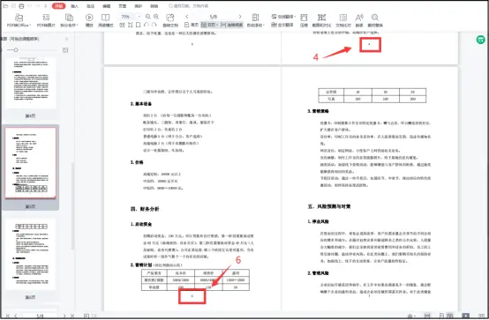The image size is (489, 320).
Task: Click the green round assistant icon
Action: (480, 40)
